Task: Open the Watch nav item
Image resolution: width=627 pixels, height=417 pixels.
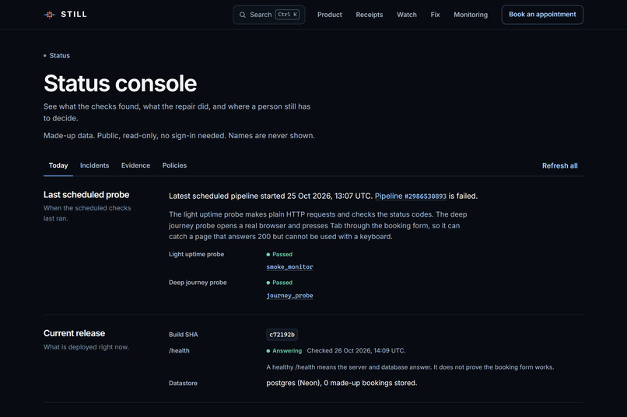Action: click(407, 15)
